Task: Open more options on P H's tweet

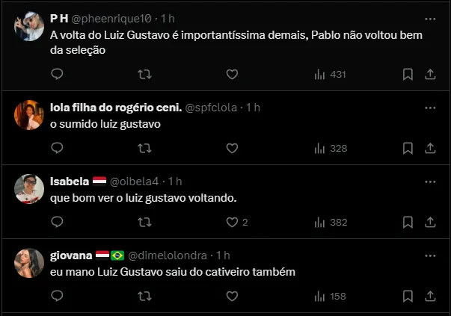Action: [x=430, y=19]
